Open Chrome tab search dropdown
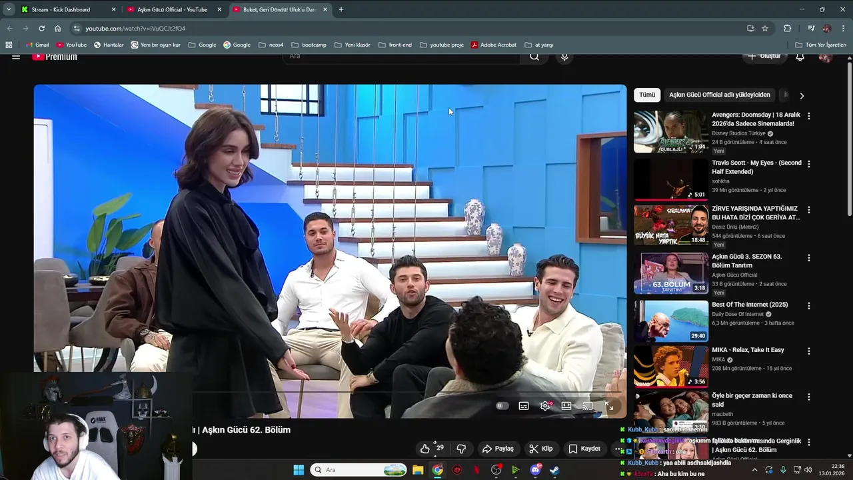Image resolution: width=853 pixels, height=480 pixels. (8, 9)
